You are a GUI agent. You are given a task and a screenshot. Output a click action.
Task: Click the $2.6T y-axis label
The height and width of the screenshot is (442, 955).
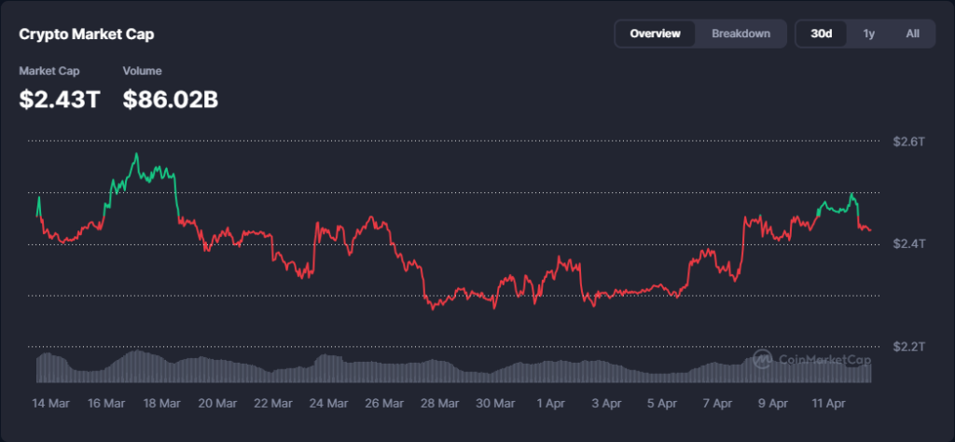click(908, 142)
